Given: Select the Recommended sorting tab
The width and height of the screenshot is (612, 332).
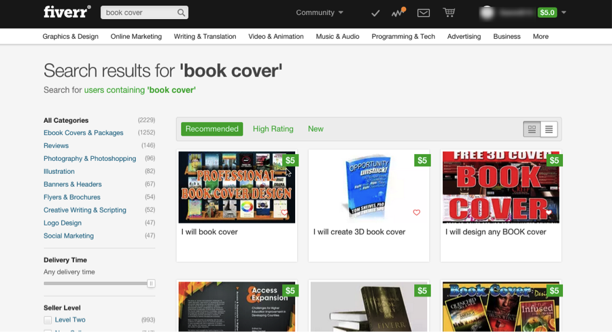Looking at the screenshot, I should pos(212,129).
